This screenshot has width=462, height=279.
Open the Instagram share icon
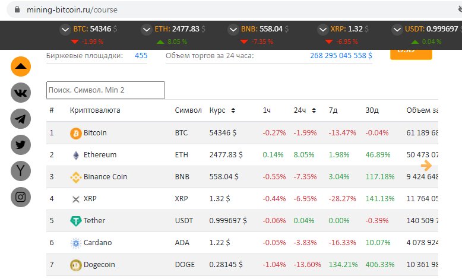coord(21,197)
